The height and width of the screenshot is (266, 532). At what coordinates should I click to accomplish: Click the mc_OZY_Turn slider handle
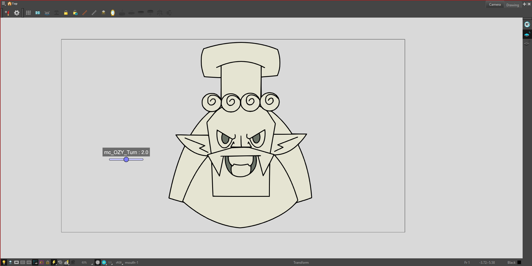[x=126, y=159]
